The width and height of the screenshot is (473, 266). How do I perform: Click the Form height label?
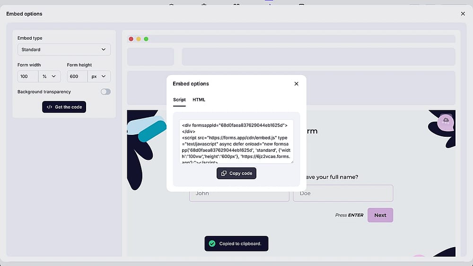[79, 65]
